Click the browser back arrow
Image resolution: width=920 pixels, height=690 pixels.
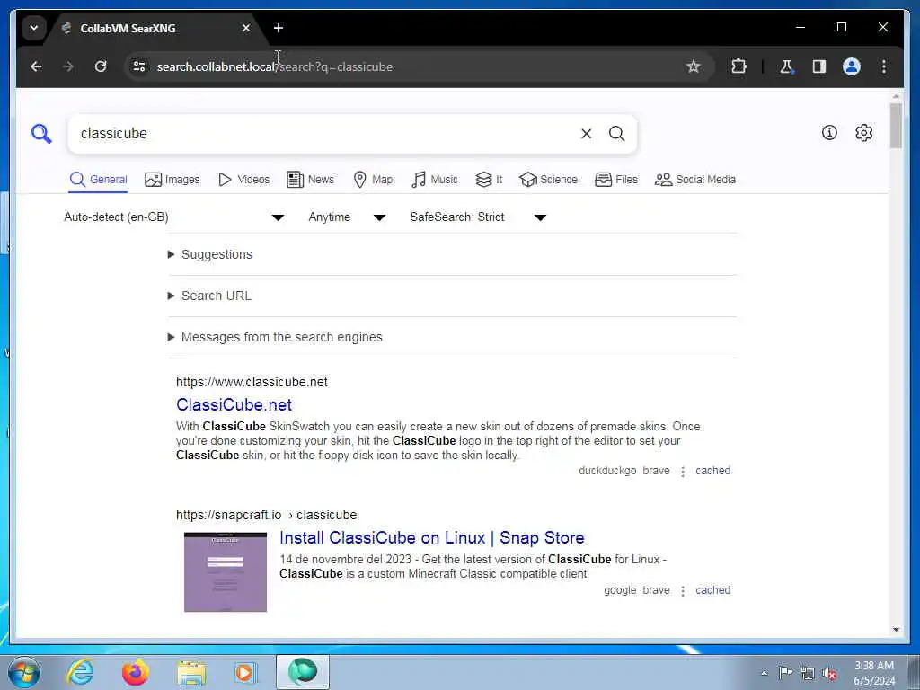(x=36, y=66)
